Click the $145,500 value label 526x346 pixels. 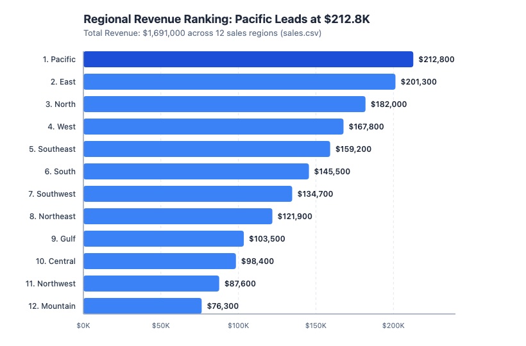332,172
